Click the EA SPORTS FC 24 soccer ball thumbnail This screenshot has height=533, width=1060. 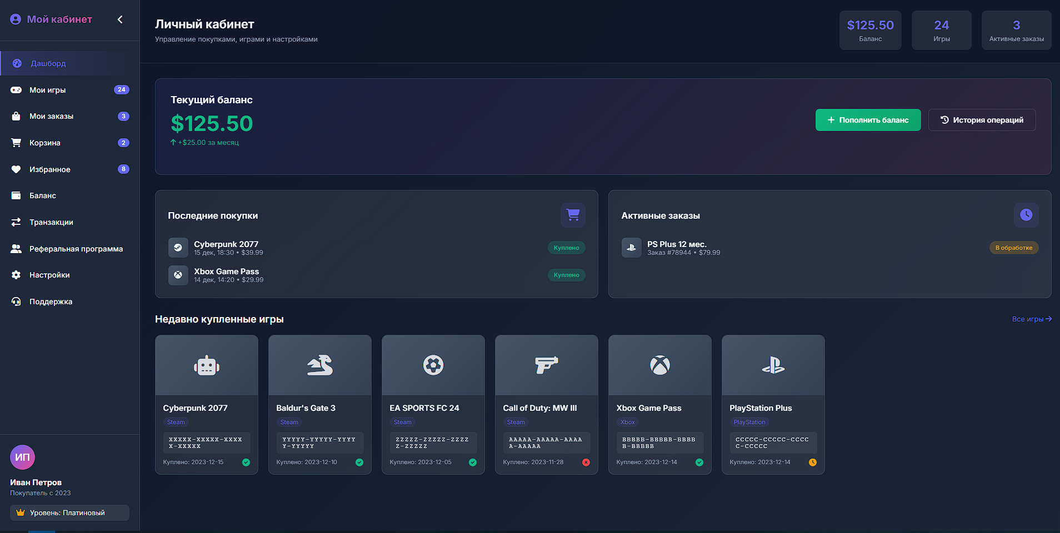433,365
